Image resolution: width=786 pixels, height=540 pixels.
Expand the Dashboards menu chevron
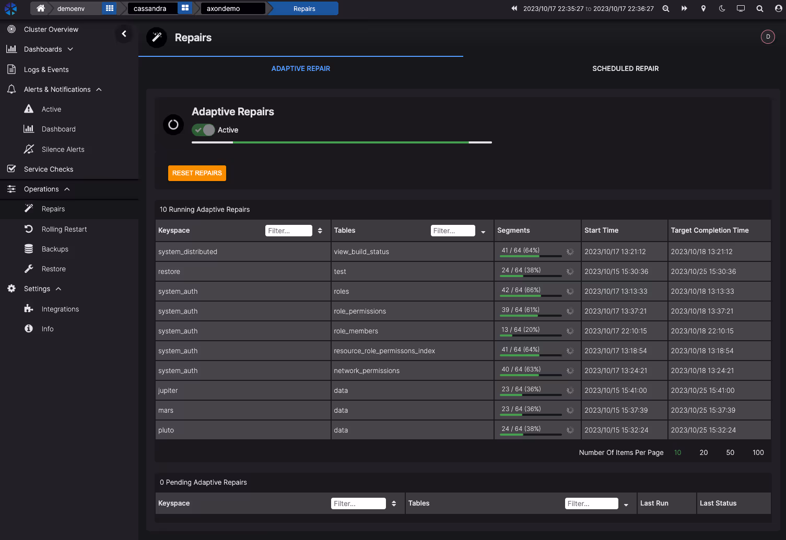coord(71,50)
